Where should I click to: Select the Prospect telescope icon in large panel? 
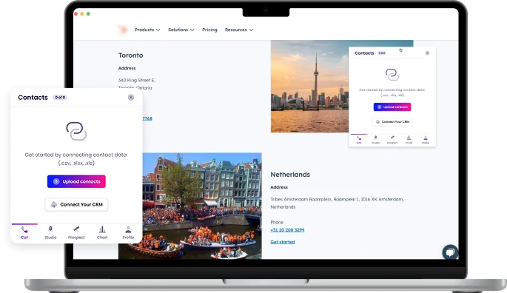(x=76, y=229)
